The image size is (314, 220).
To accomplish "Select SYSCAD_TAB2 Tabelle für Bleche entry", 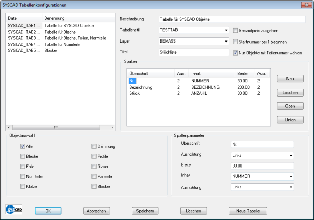I will [39, 32].
